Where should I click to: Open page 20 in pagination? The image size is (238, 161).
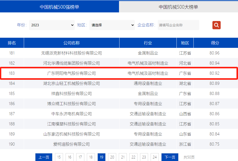(112, 157)
